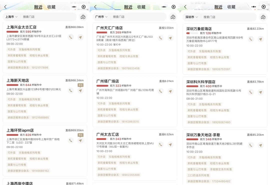This screenshot has width=270, height=185.
Task: Open more options in 深圳市 panel
Action: point(254,7)
